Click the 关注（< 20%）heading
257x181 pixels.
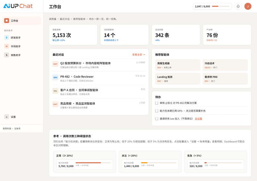coord(129,156)
